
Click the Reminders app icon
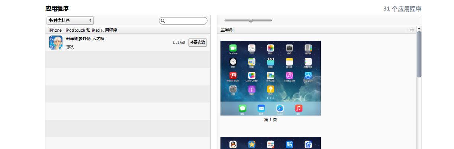pyautogui.click(x=308, y=62)
